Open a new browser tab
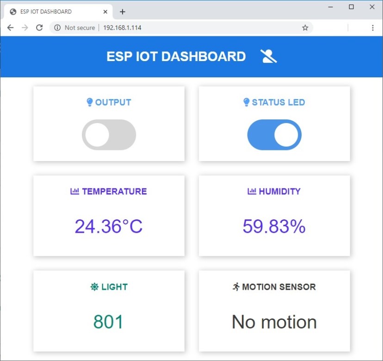 click(122, 11)
